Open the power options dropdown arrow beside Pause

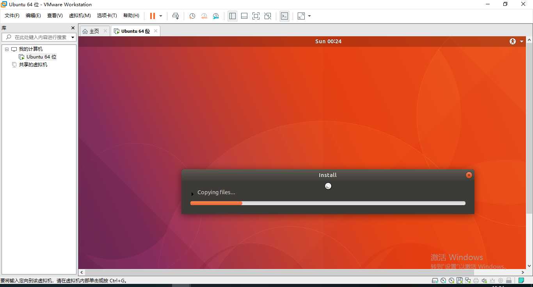coord(161,16)
